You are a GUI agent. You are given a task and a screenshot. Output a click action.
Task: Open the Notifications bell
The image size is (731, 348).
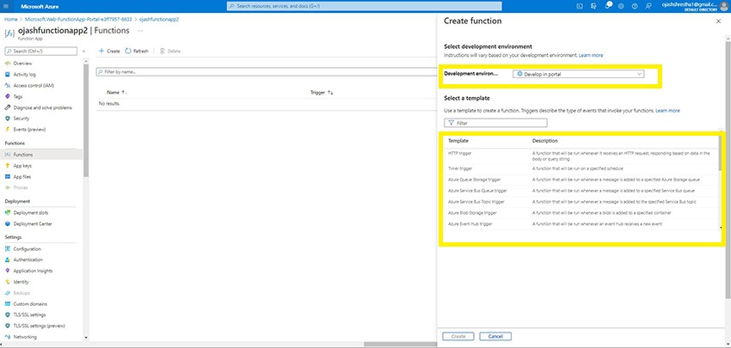607,6
